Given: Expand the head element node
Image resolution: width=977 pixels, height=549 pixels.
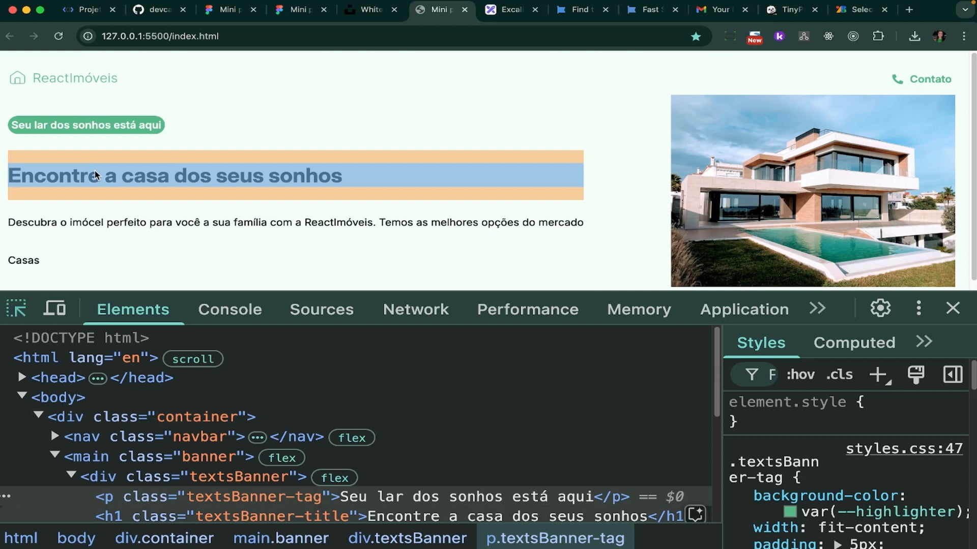Looking at the screenshot, I should tap(22, 377).
